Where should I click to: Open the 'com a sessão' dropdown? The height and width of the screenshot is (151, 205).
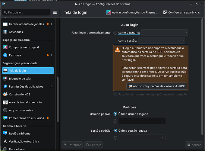tap(161, 40)
